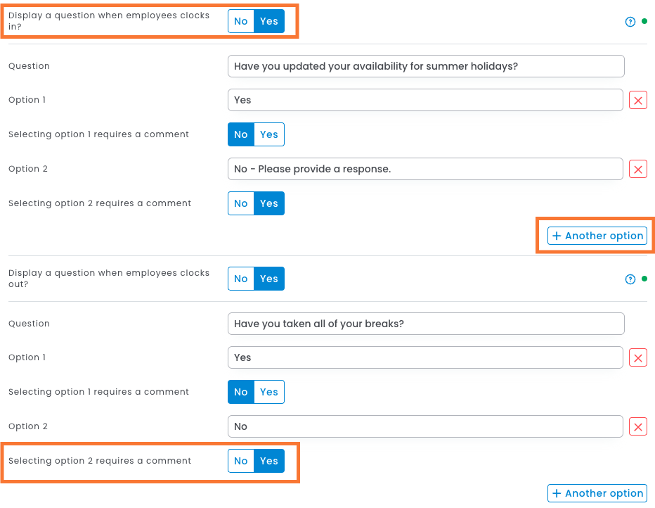The height and width of the screenshot is (508, 655).
Task: Click the 'No - Please provide a response.' field
Action: (x=425, y=169)
